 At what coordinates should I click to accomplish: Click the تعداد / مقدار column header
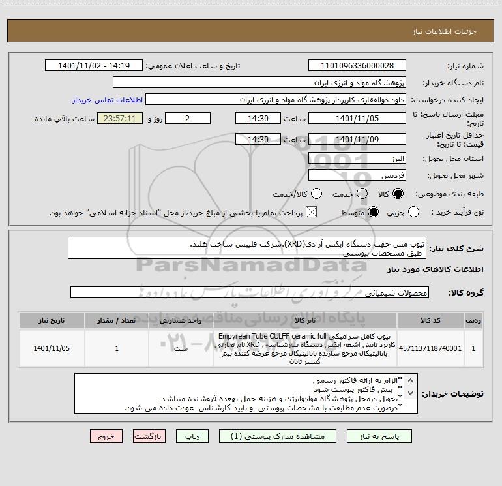117,320
